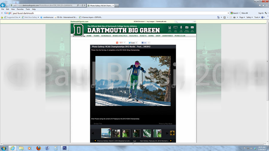Select the skier thumbnail in gallery strip

pyautogui.click(x=106, y=133)
